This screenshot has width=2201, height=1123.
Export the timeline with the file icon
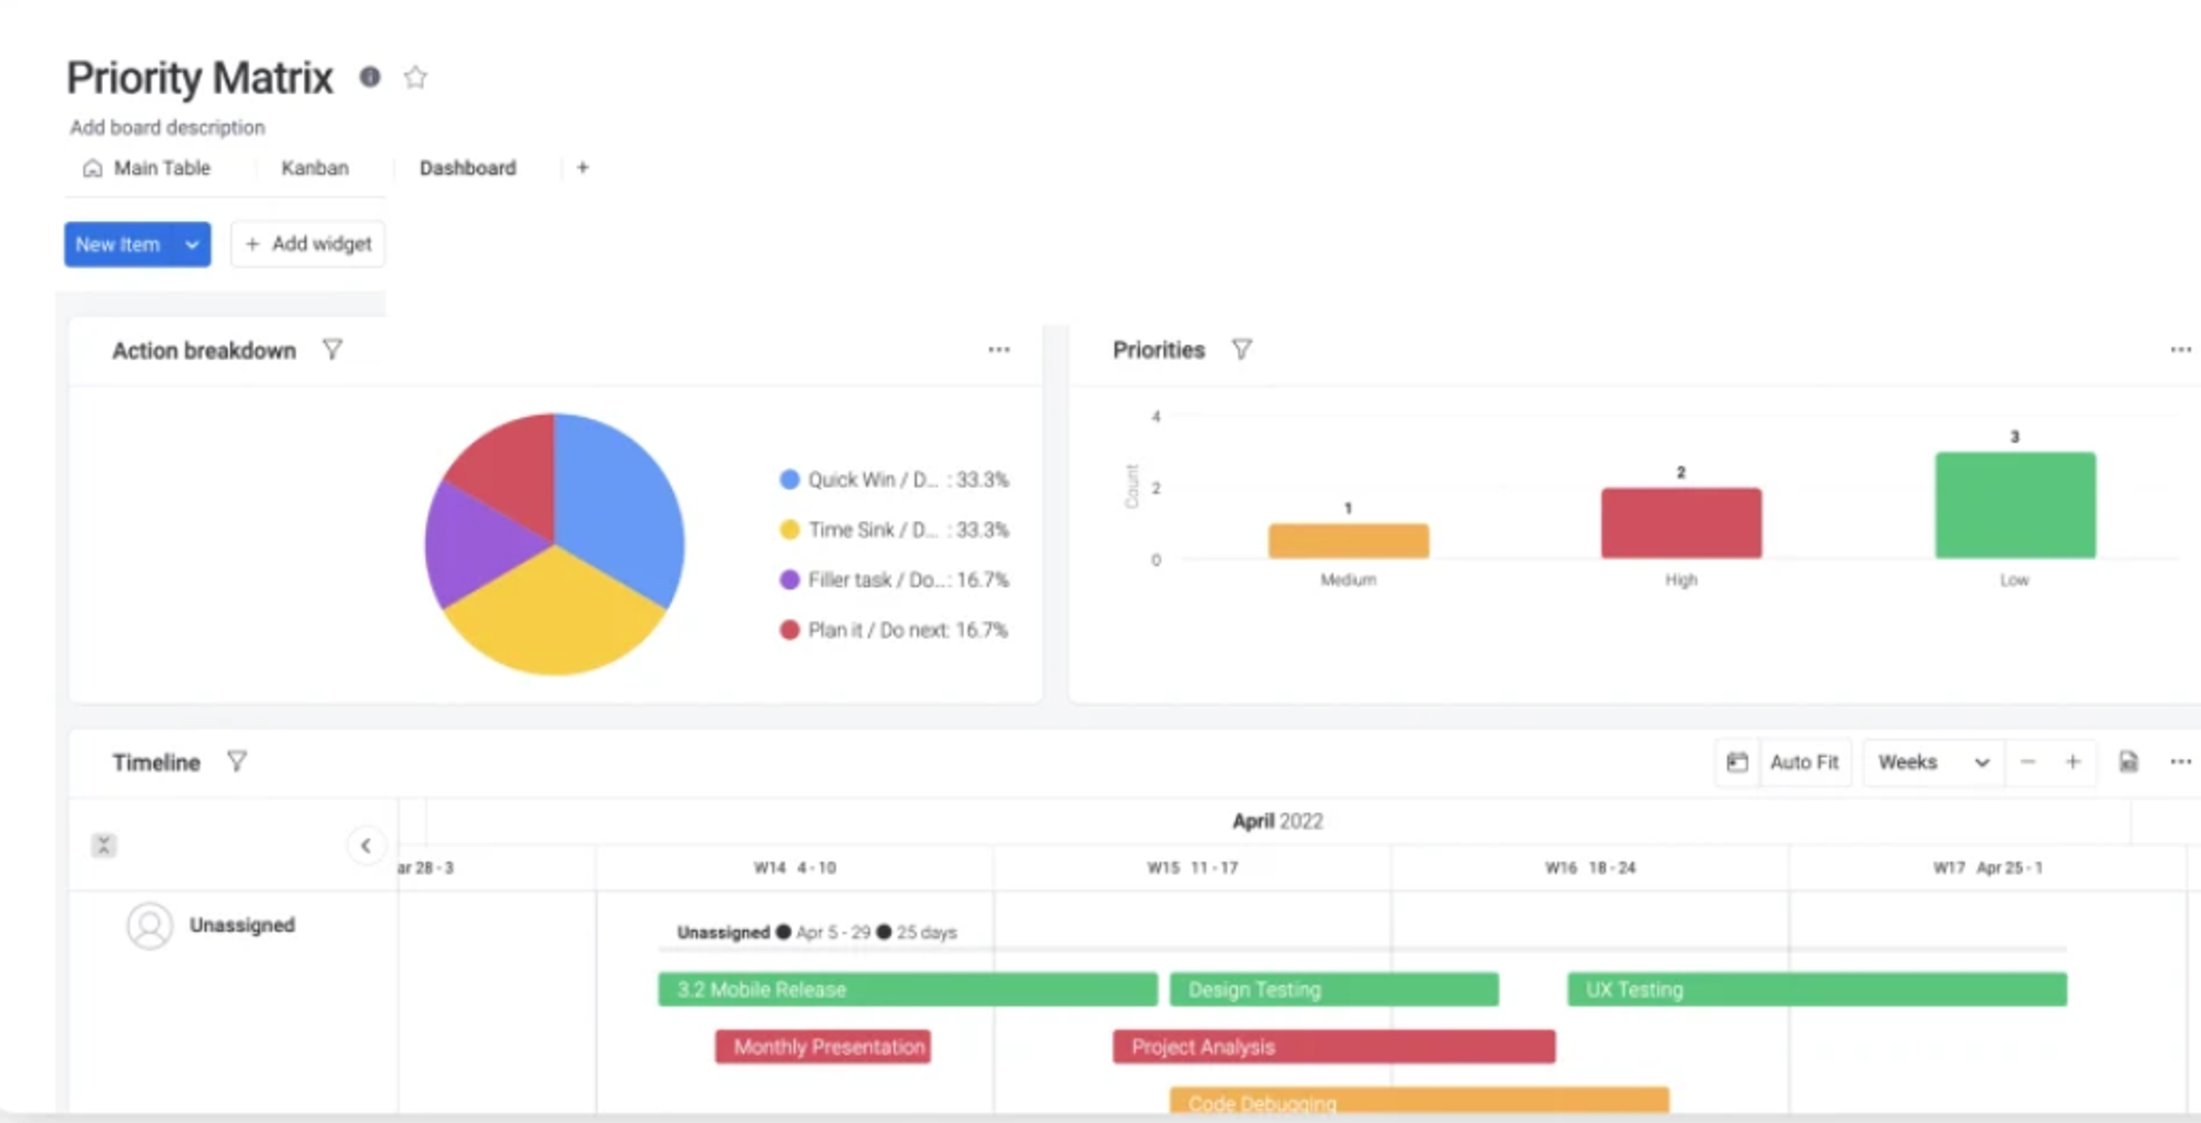(2128, 762)
